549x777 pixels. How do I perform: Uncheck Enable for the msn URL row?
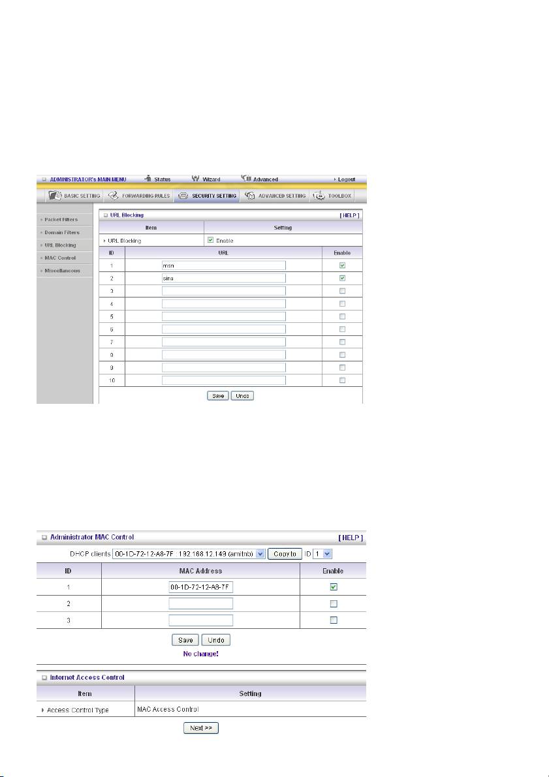click(342, 266)
